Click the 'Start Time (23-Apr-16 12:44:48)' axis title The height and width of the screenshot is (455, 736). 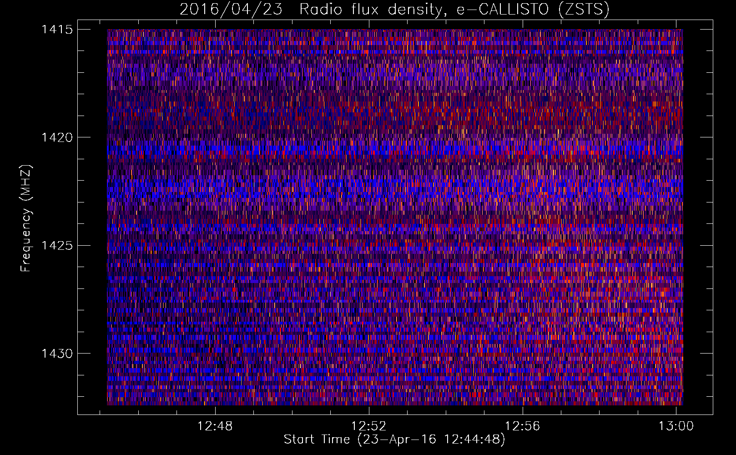[394, 440]
